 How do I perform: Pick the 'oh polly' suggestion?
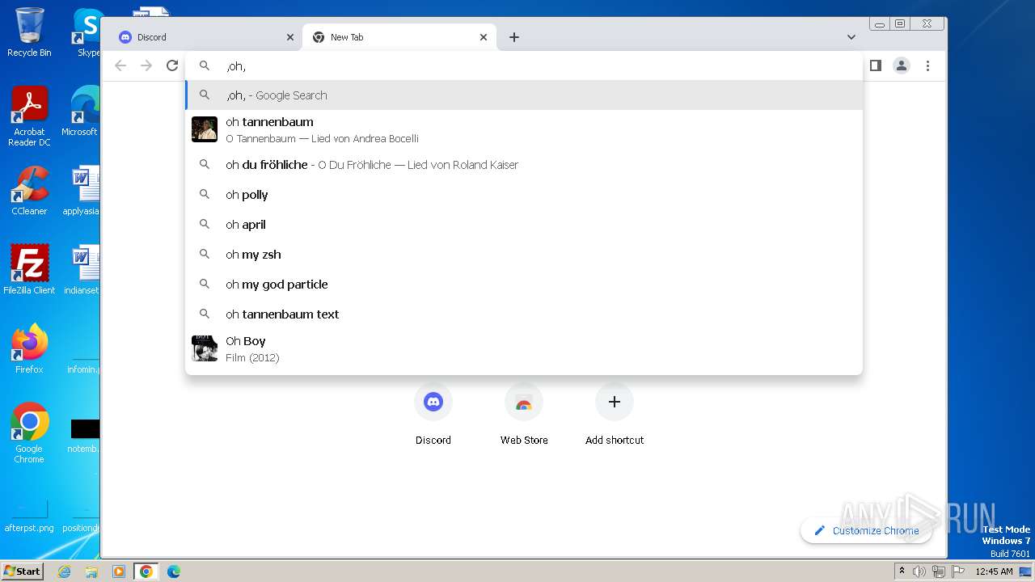coord(524,195)
